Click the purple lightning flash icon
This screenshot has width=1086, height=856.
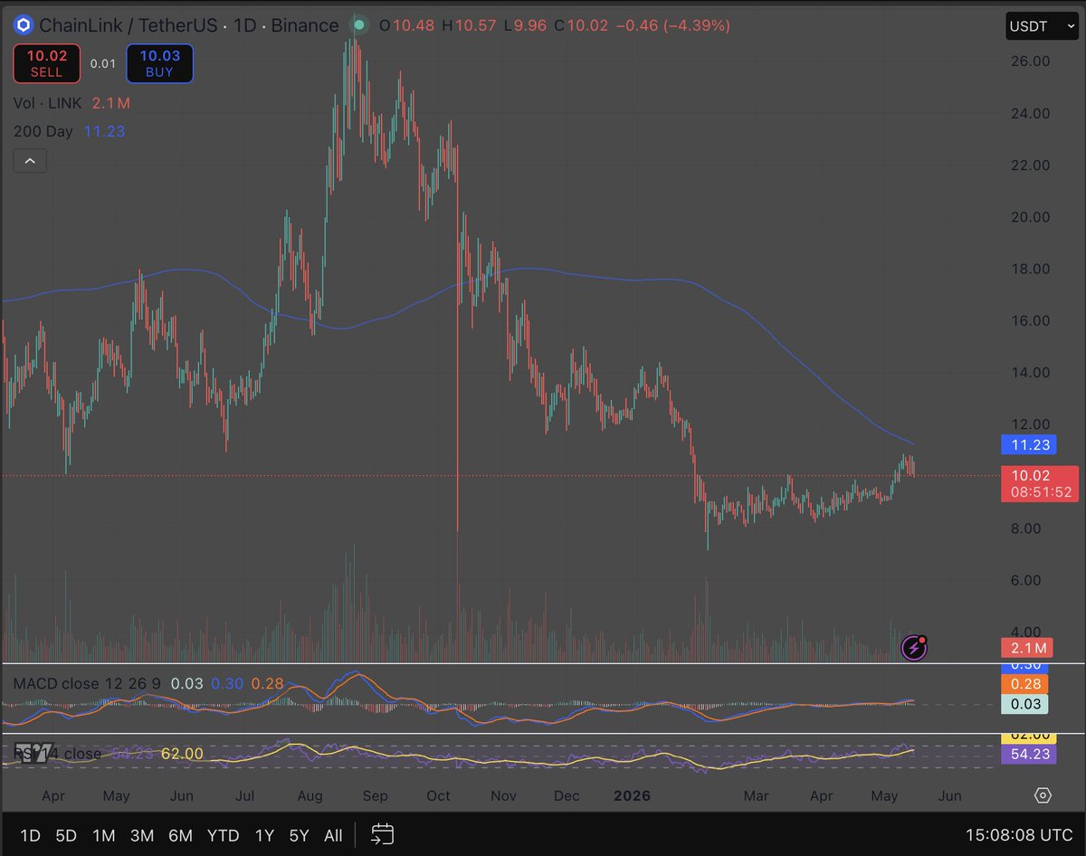coord(914,647)
